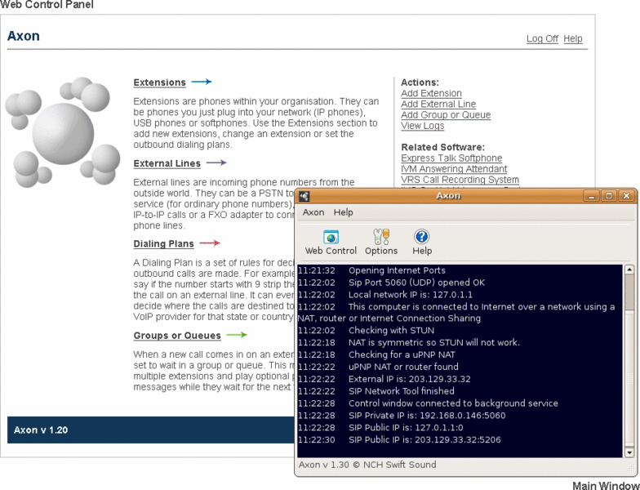Click log line 'Checking with STUN'
The width and height of the screenshot is (640, 490).
pos(391,330)
